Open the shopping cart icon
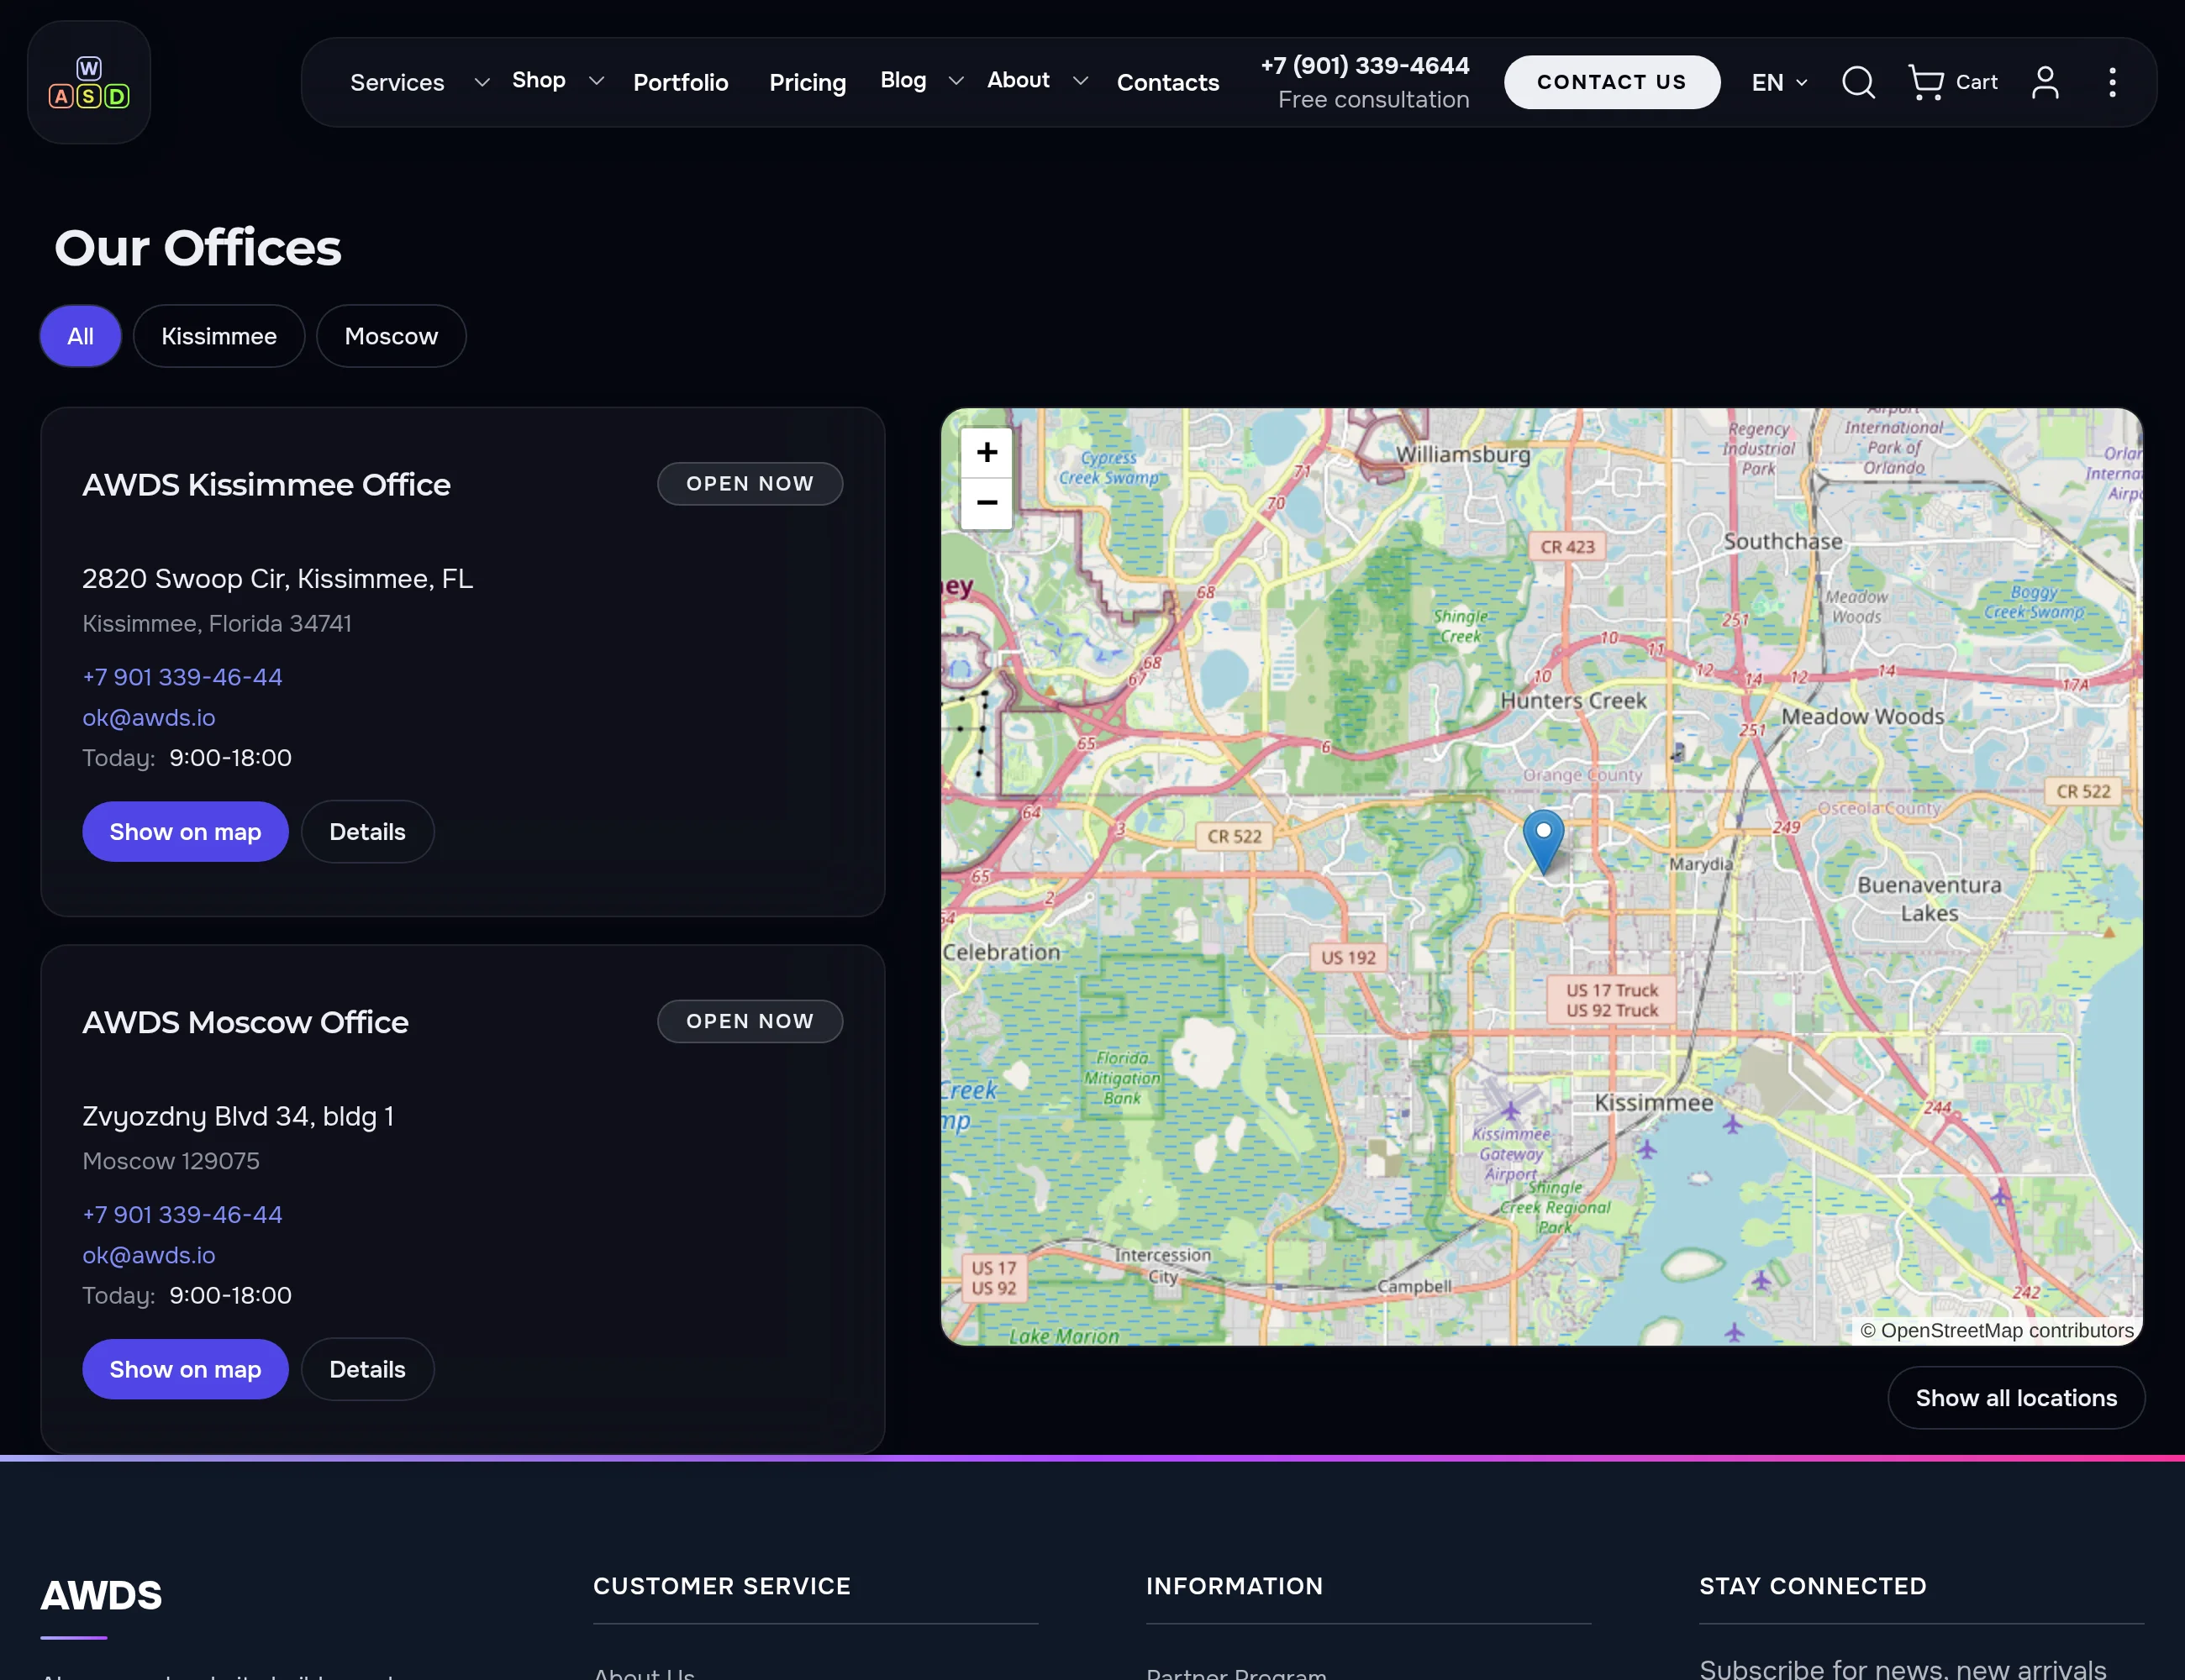The width and height of the screenshot is (2185, 1680). [x=1926, y=82]
